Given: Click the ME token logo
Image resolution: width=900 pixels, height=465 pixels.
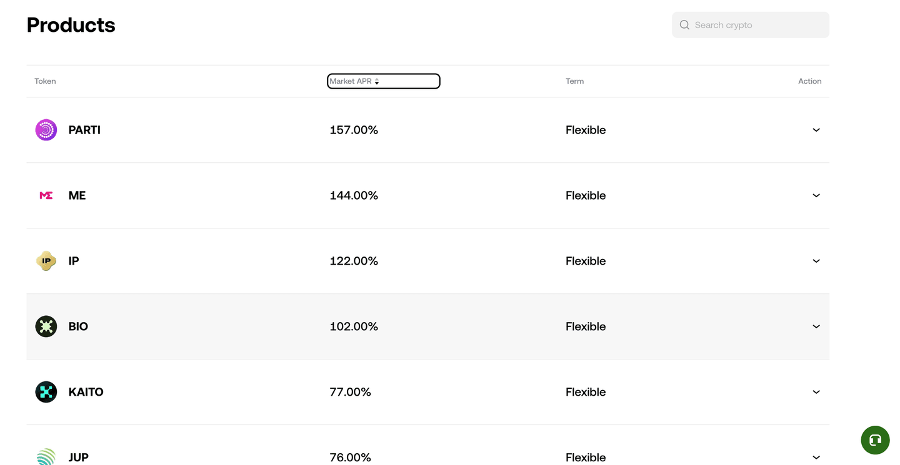Looking at the screenshot, I should tap(46, 195).
